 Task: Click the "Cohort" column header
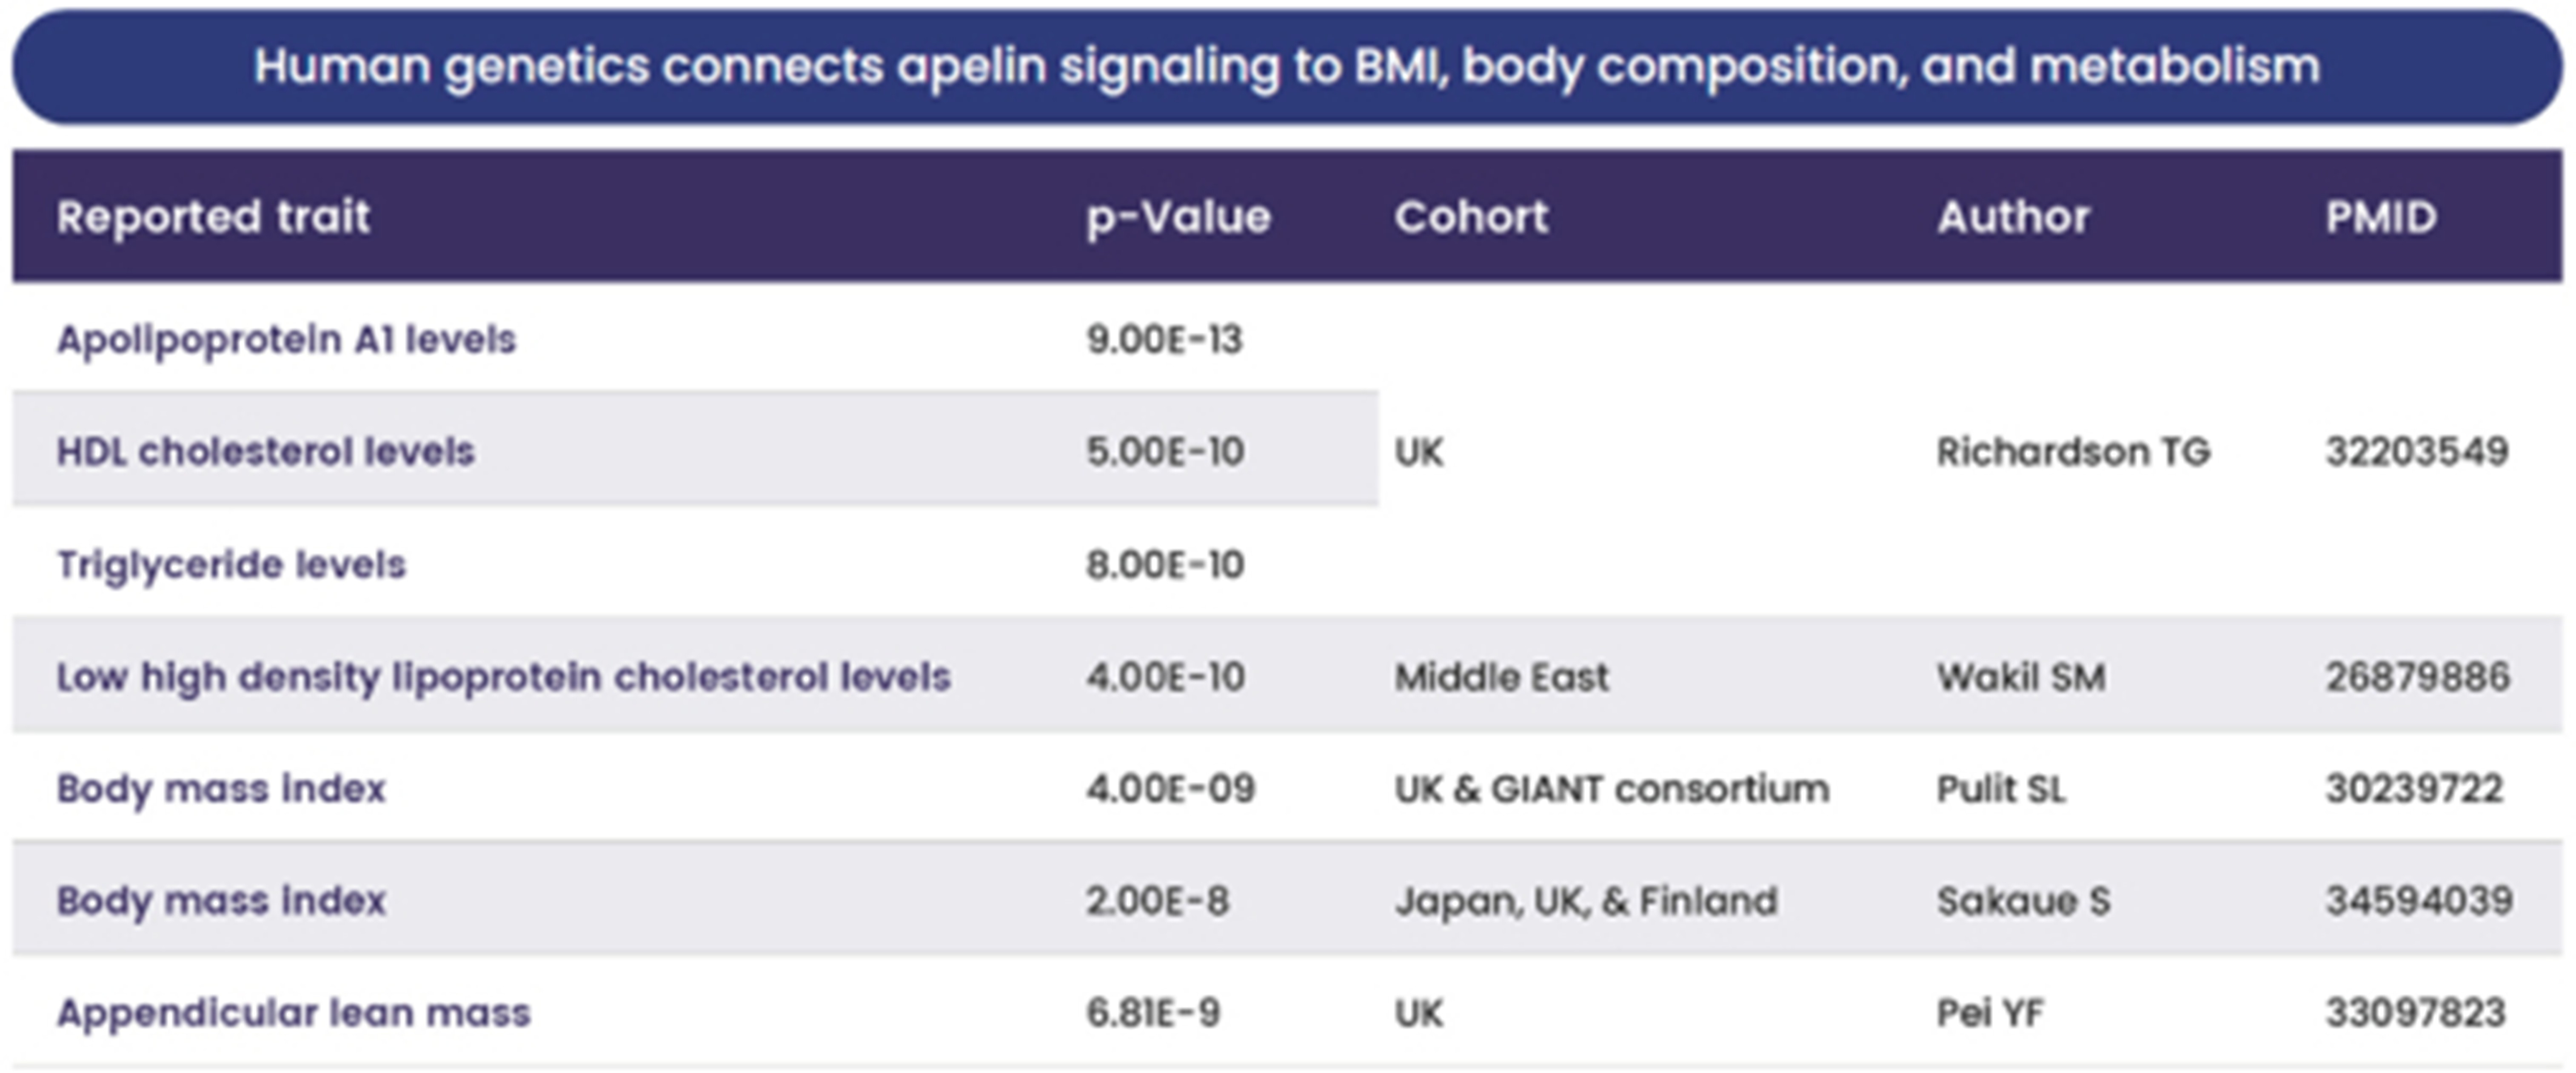tap(1471, 217)
